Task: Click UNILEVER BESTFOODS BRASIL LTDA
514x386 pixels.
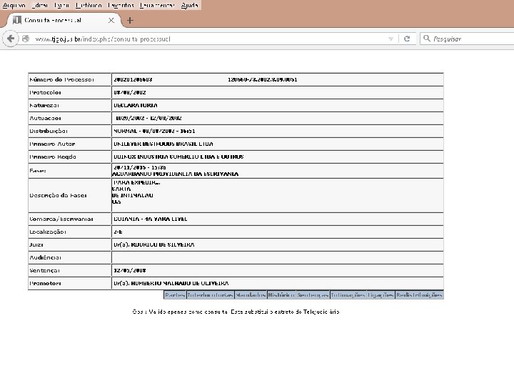Action: coord(163,144)
